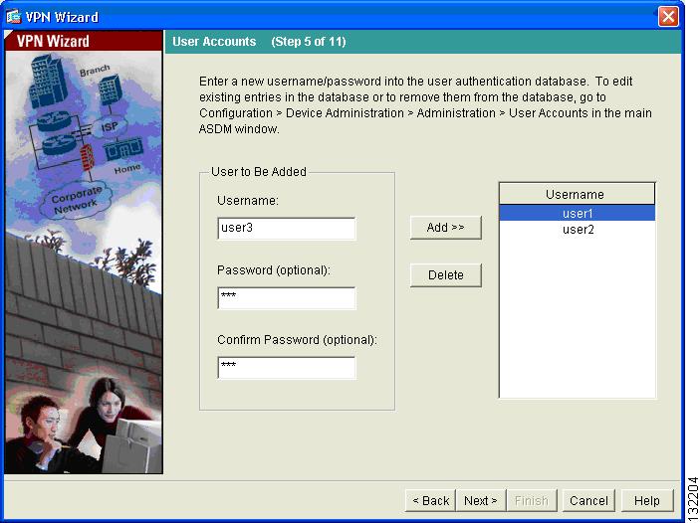Click the VPN network diagram image

tap(84, 262)
